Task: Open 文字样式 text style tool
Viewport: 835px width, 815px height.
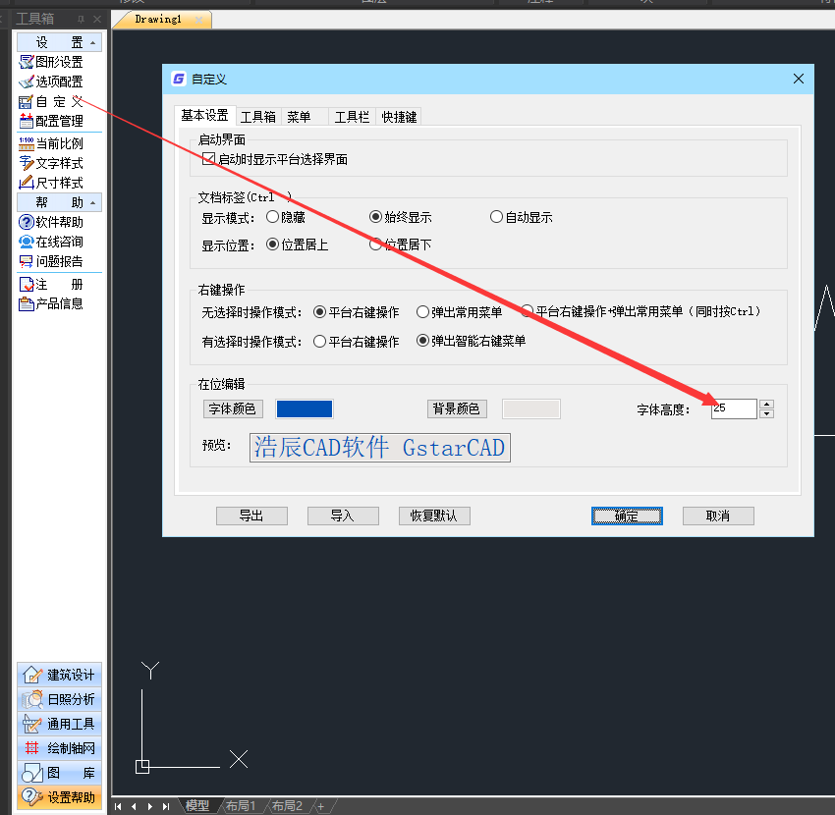Action: click(59, 163)
